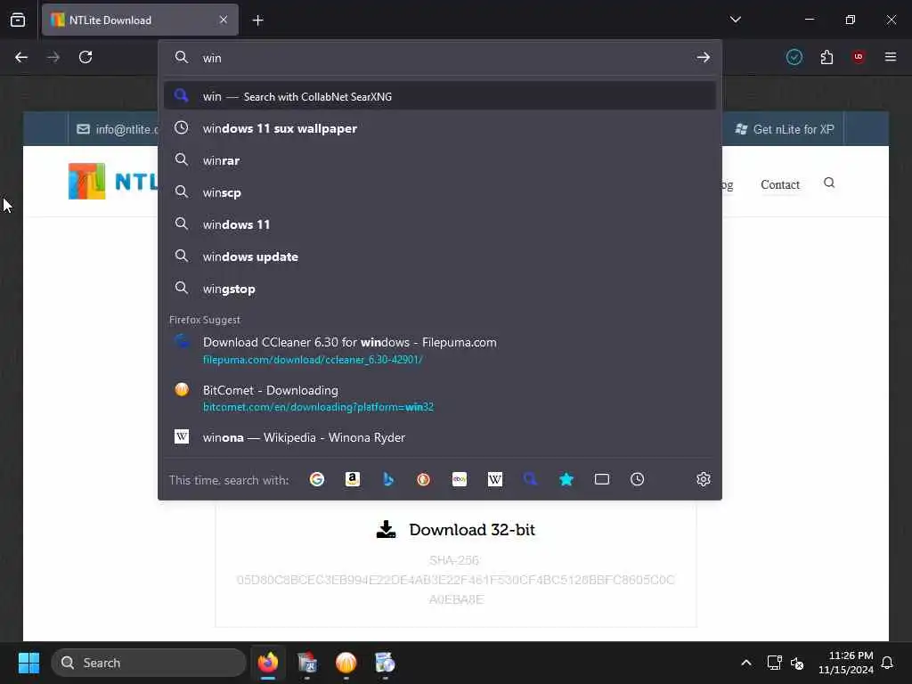912x684 pixels.
Task: Click the website search magnifier icon
Action: [829, 183]
